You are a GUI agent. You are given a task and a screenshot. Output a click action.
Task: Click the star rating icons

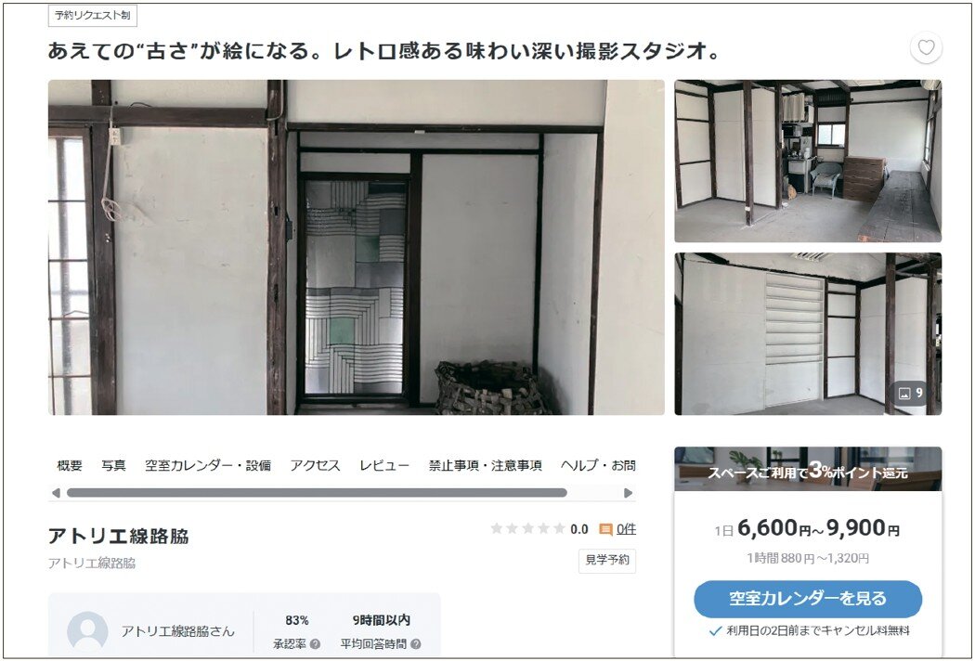pos(528,528)
